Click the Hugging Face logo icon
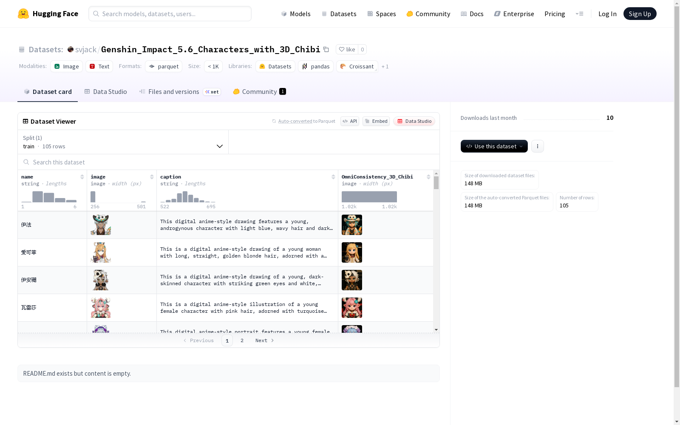 click(x=23, y=14)
